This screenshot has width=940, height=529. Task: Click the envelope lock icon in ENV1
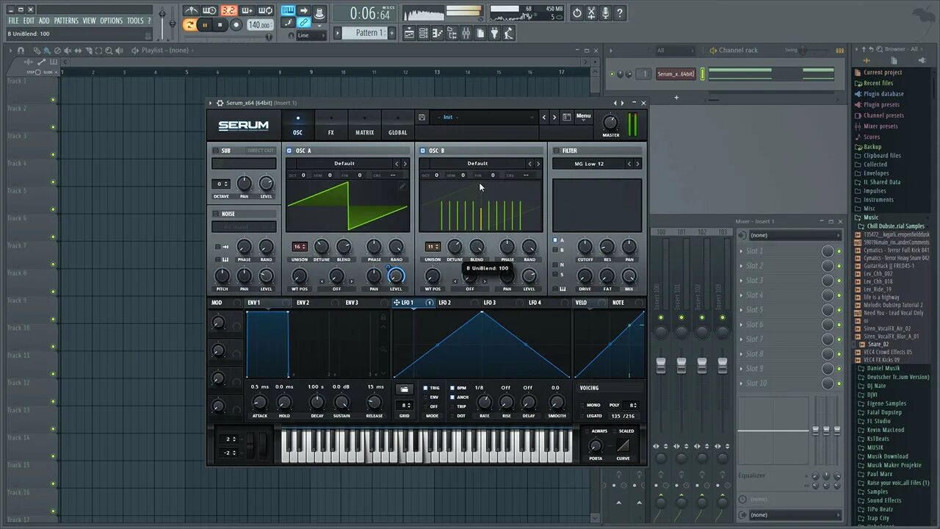click(383, 317)
